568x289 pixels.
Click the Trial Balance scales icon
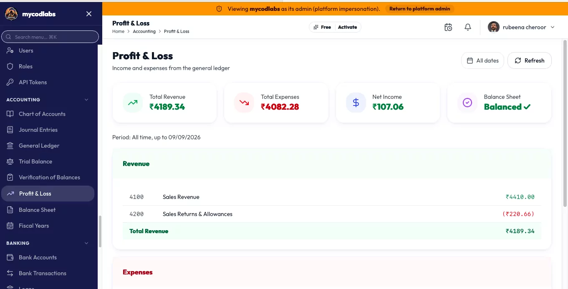(x=10, y=161)
